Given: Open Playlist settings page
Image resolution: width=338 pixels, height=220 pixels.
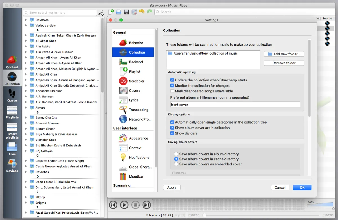Looking at the screenshot, I should (133, 71).
